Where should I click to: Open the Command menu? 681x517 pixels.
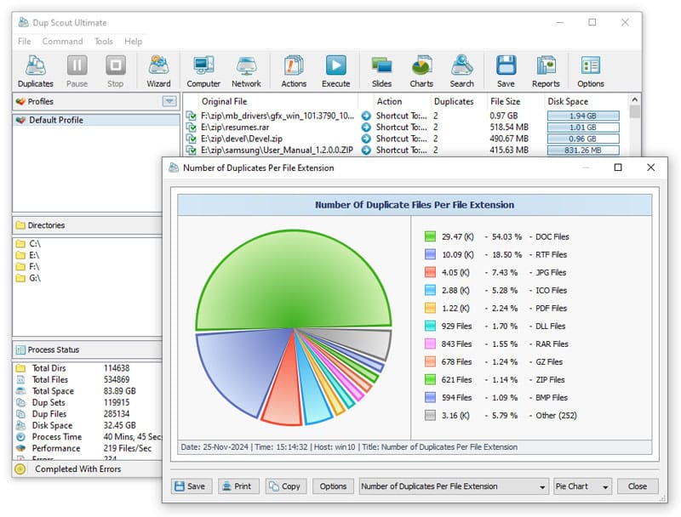(x=62, y=41)
